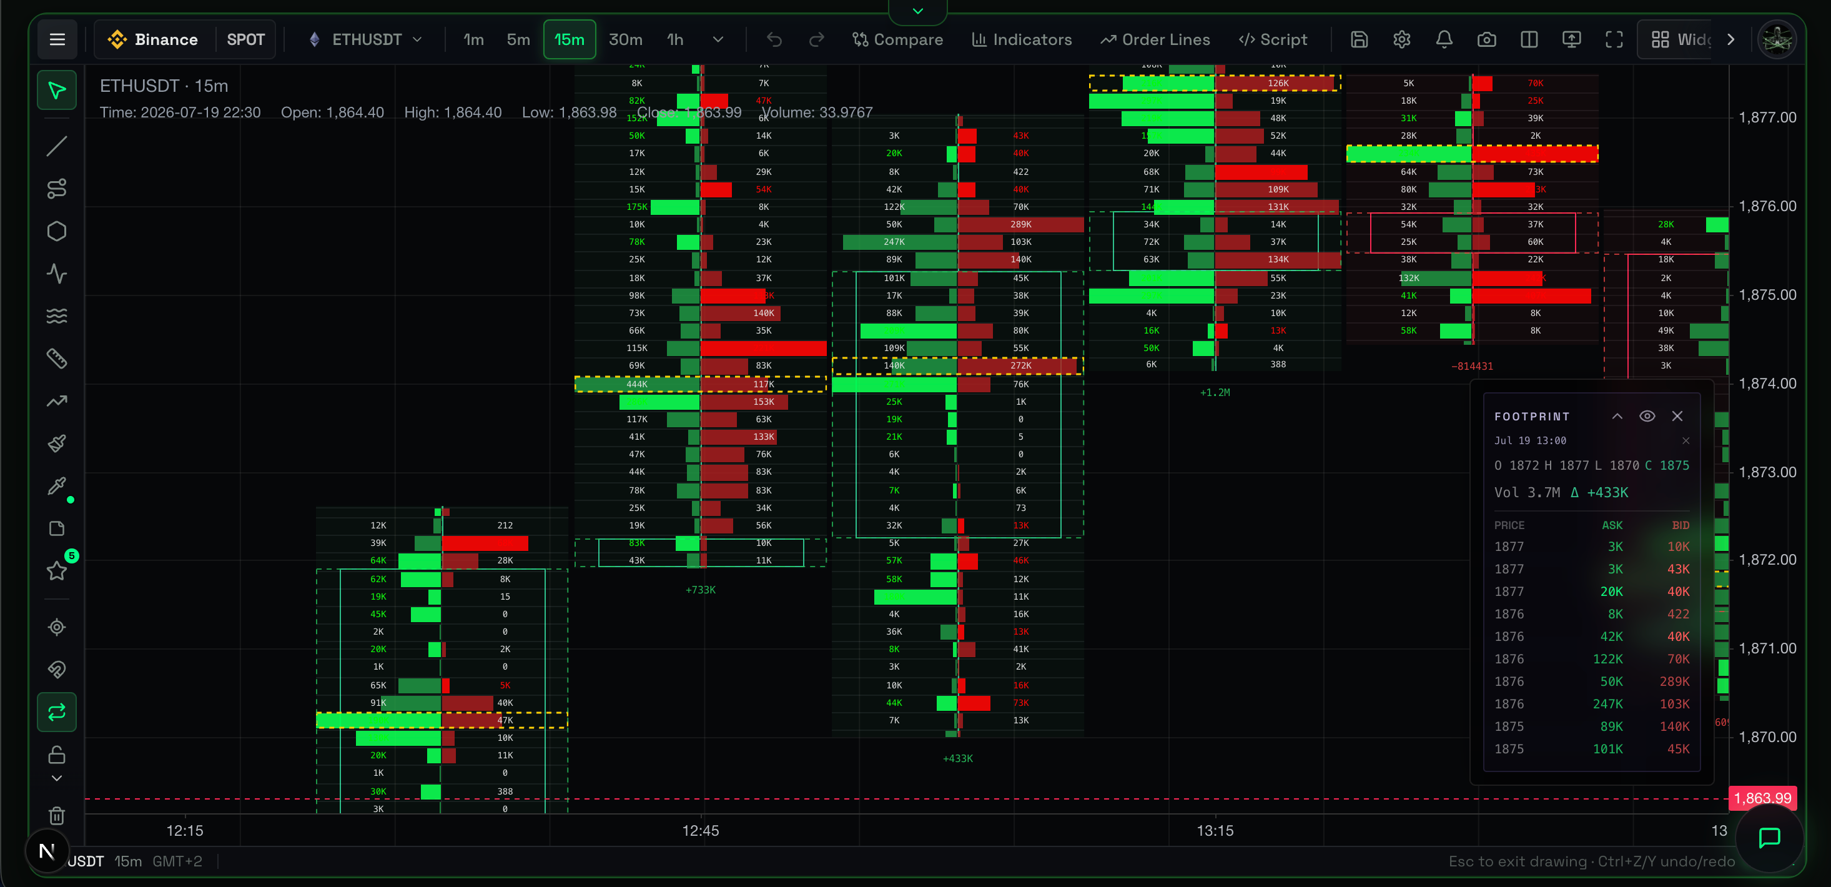Viewport: 1831px width, 887px height.
Task: Select the rising trend arrow tool
Action: click(x=57, y=401)
